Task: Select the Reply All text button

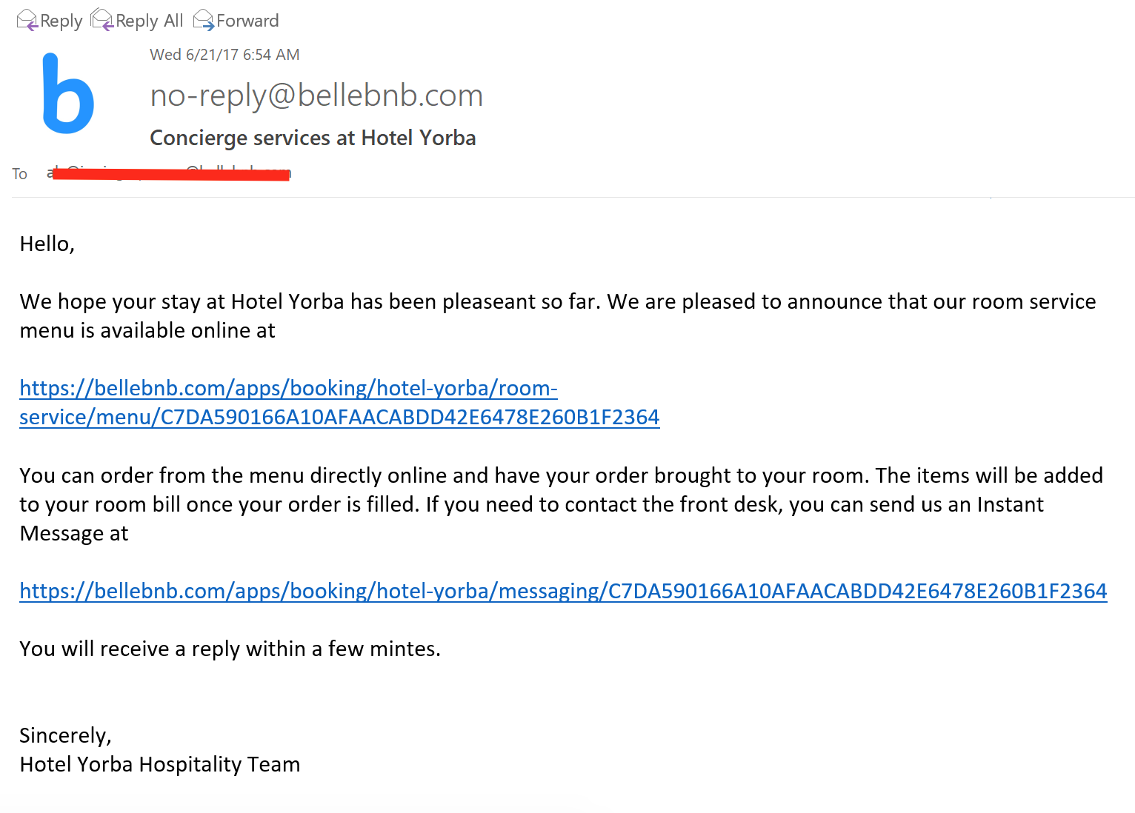Action: (x=149, y=21)
